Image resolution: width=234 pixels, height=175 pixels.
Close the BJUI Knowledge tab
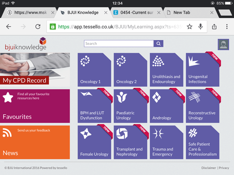click(x=106, y=13)
